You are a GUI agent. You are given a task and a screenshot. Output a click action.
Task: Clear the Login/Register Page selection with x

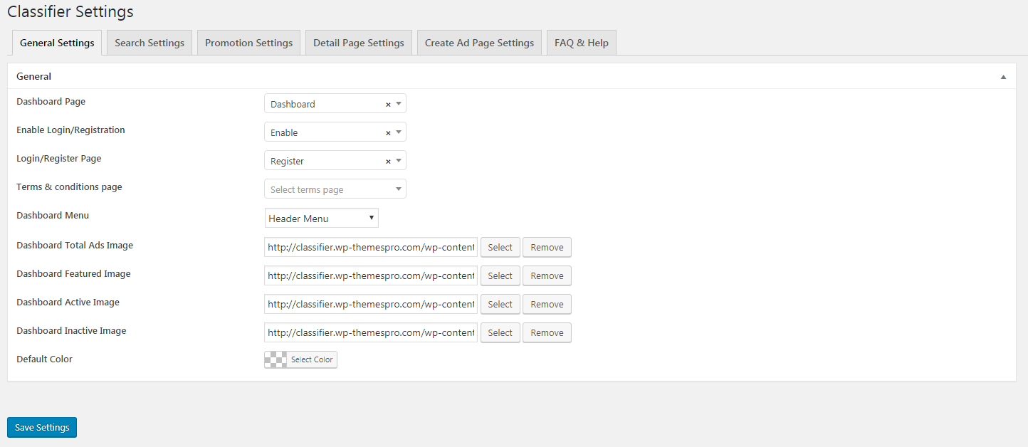click(x=388, y=162)
